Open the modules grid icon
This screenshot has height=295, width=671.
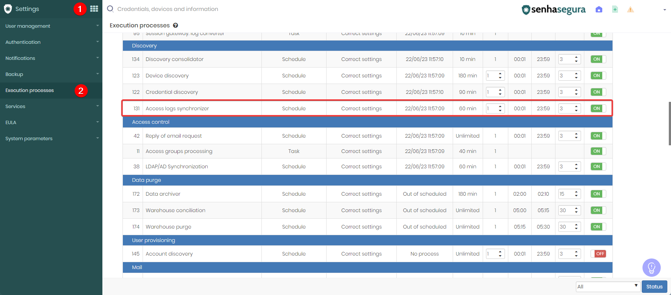pyautogui.click(x=94, y=9)
